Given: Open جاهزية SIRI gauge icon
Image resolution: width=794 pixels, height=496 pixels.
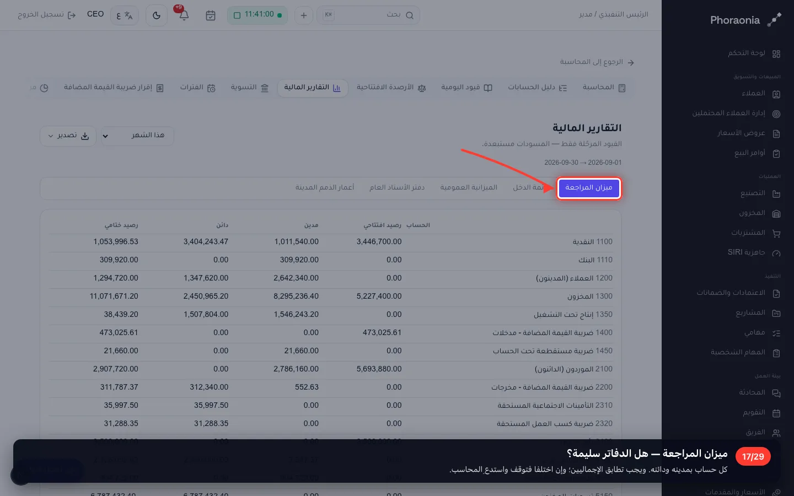Looking at the screenshot, I should (776, 253).
